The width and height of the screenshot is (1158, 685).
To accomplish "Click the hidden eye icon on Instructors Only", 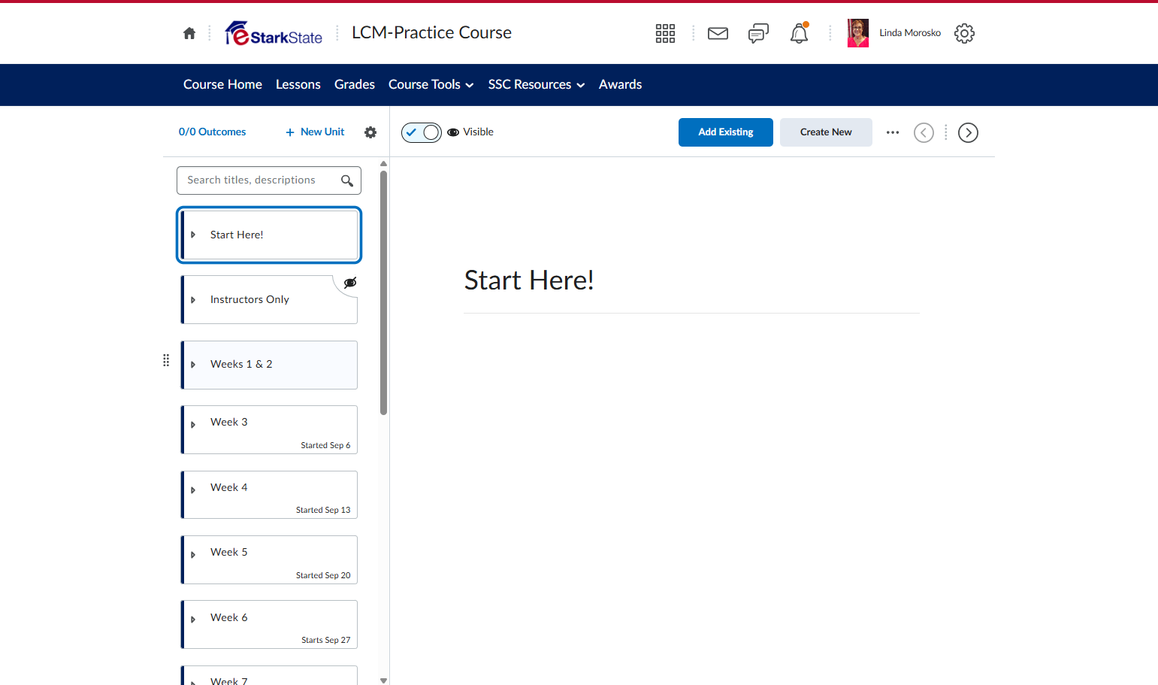I will [x=350, y=283].
